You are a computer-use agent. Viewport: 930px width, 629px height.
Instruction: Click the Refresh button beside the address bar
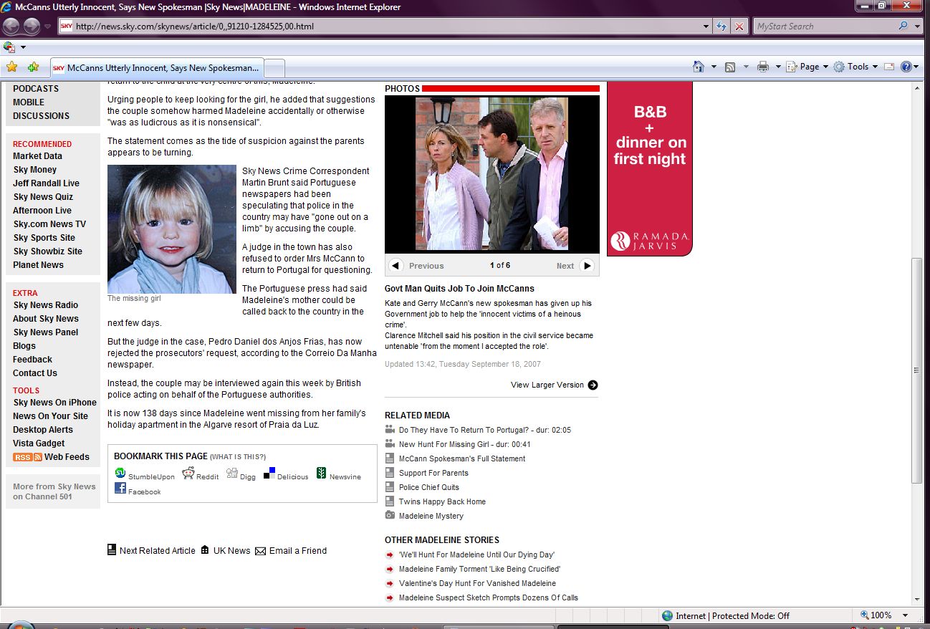722,27
